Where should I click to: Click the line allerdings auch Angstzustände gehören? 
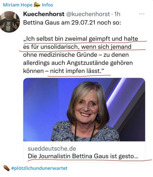pyautogui.click(x=78, y=63)
